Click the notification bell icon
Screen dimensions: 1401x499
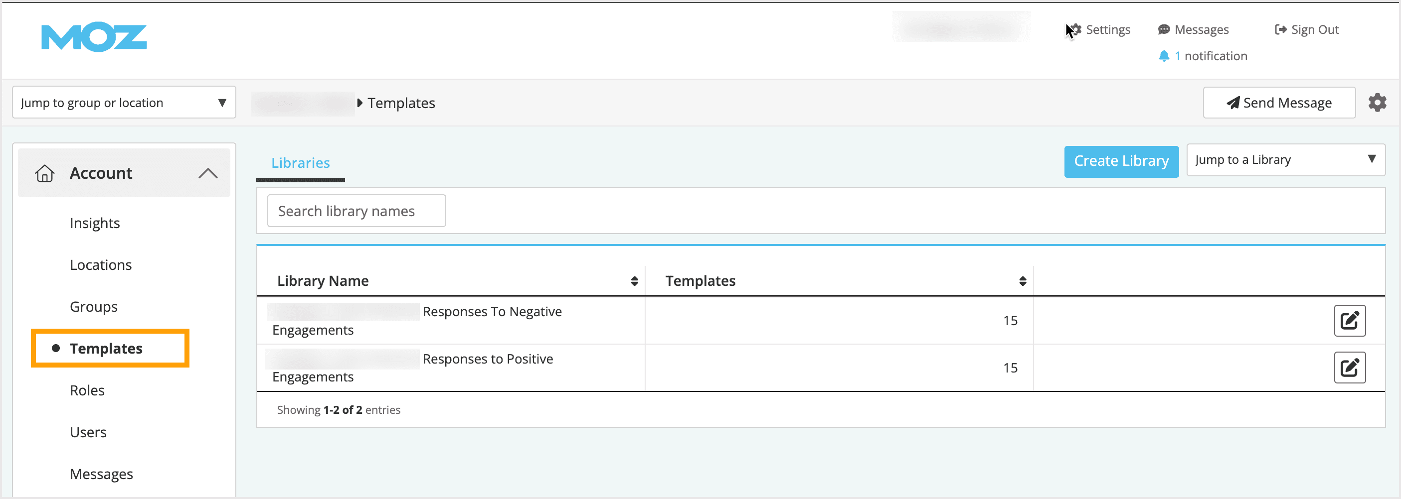[x=1164, y=55]
